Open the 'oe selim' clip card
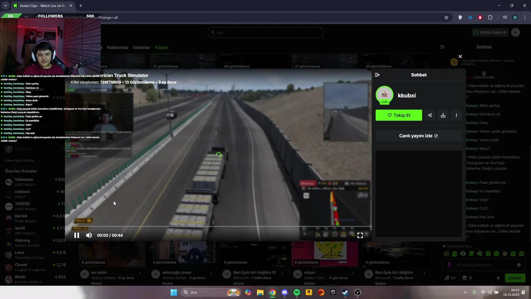The width and height of the screenshot is (531, 299). point(111,262)
